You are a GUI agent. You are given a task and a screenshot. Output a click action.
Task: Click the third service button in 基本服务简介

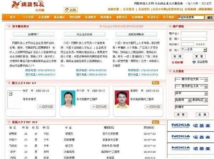(x=136, y=34)
